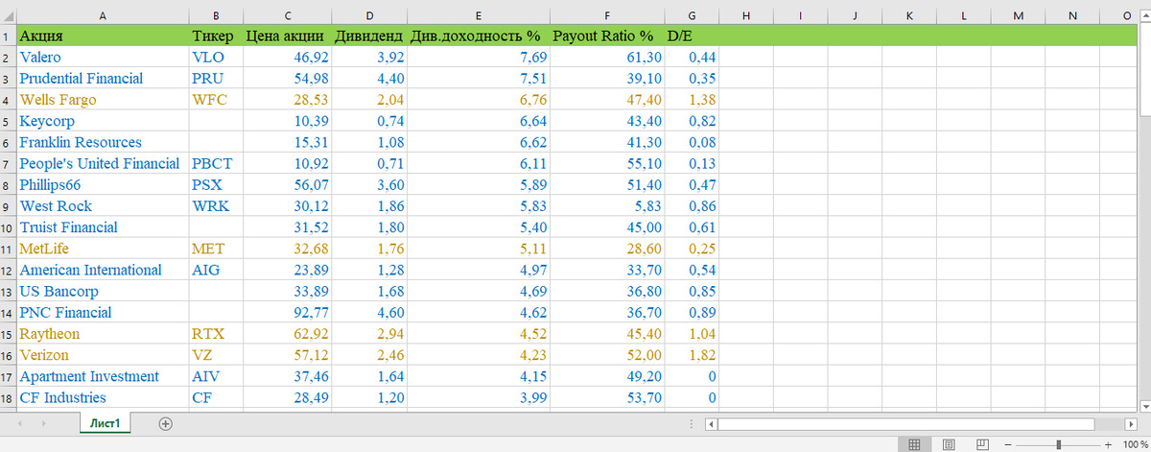Select the 'Див.доходность %' header cell

click(478, 36)
